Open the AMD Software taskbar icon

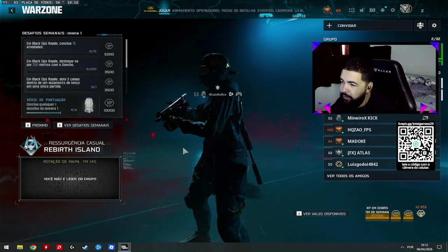[59, 247]
